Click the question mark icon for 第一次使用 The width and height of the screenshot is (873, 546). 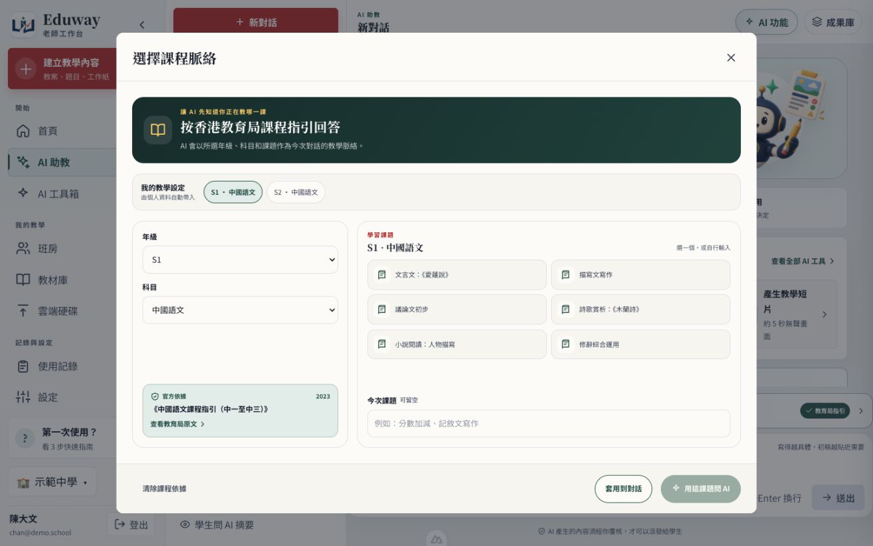[25, 438]
